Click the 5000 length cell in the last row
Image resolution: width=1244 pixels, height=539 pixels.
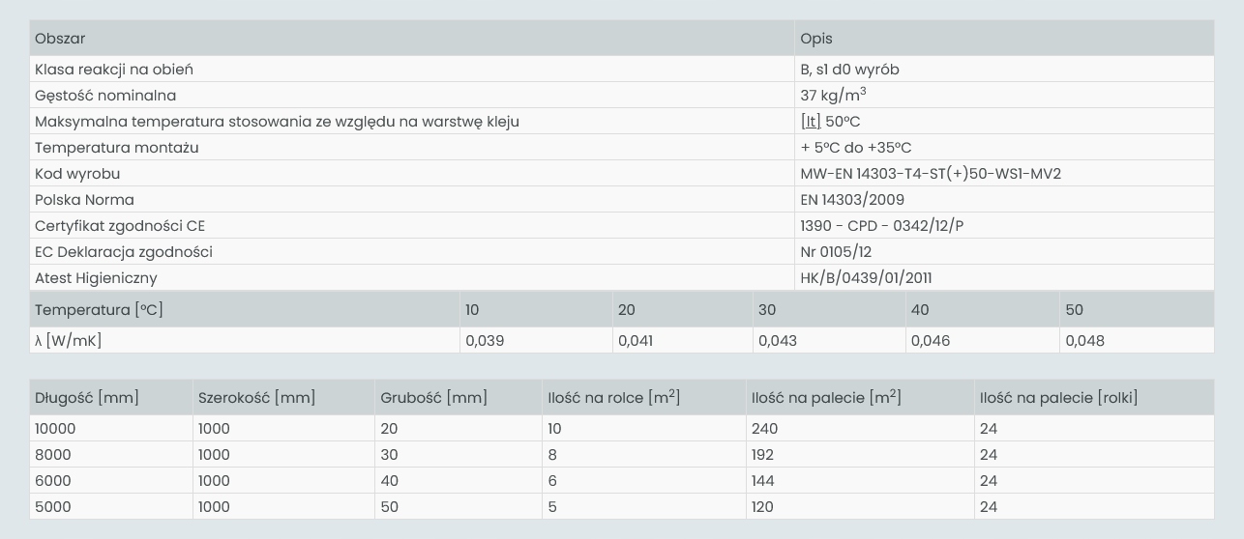[111, 507]
